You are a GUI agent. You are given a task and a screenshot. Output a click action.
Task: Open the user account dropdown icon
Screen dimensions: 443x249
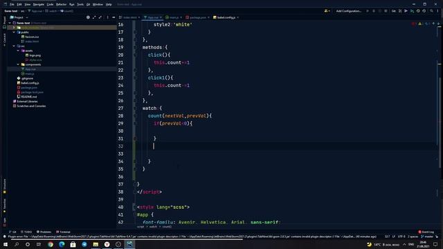coord(327,11)
